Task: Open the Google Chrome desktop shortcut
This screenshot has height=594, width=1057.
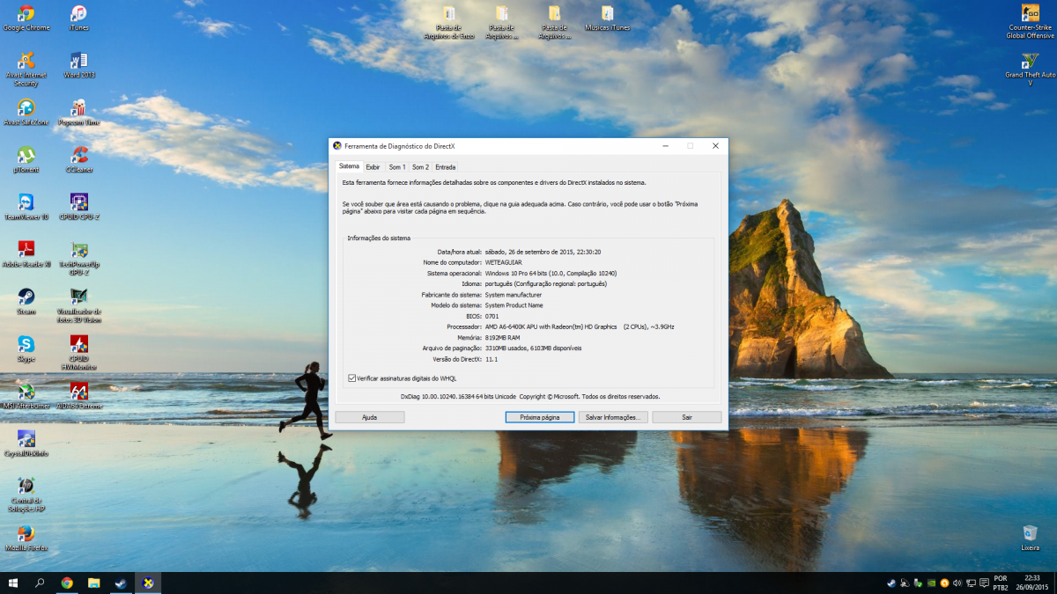Action: 26,18
